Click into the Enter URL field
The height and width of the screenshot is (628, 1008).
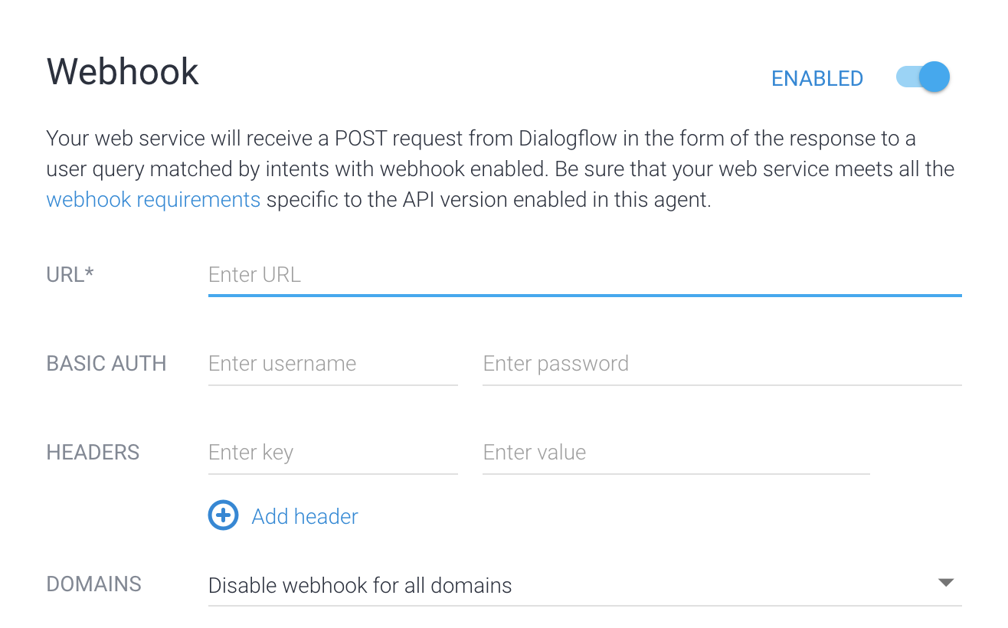(x=536, y=274)
